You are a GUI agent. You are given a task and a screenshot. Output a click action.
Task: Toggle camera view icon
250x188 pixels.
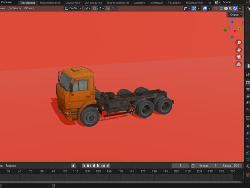239,57
